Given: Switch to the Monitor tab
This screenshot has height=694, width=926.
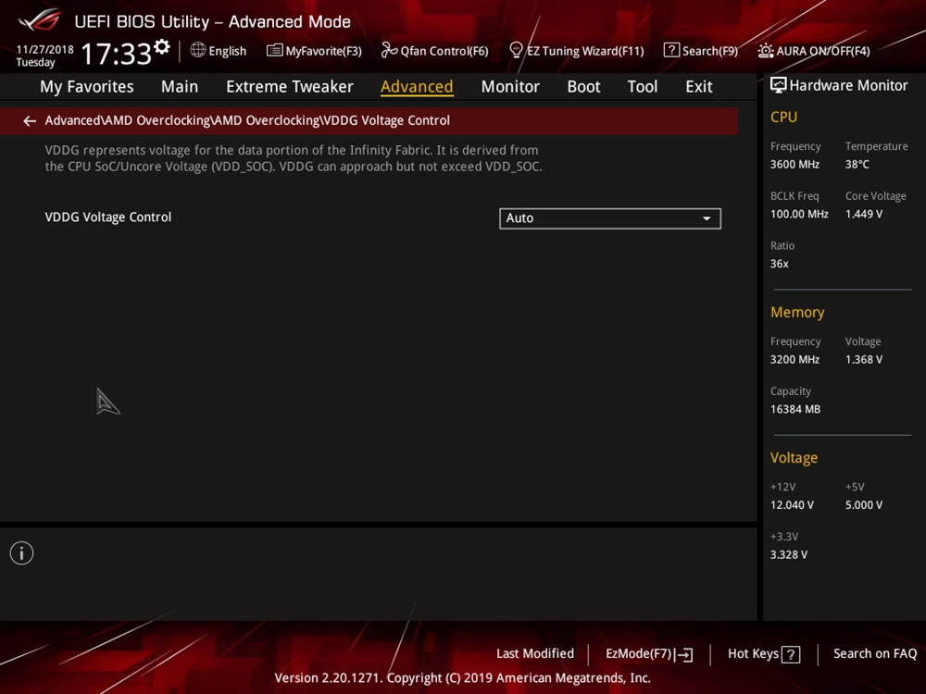Looking at the screenshot, I should tap(510, 87).
